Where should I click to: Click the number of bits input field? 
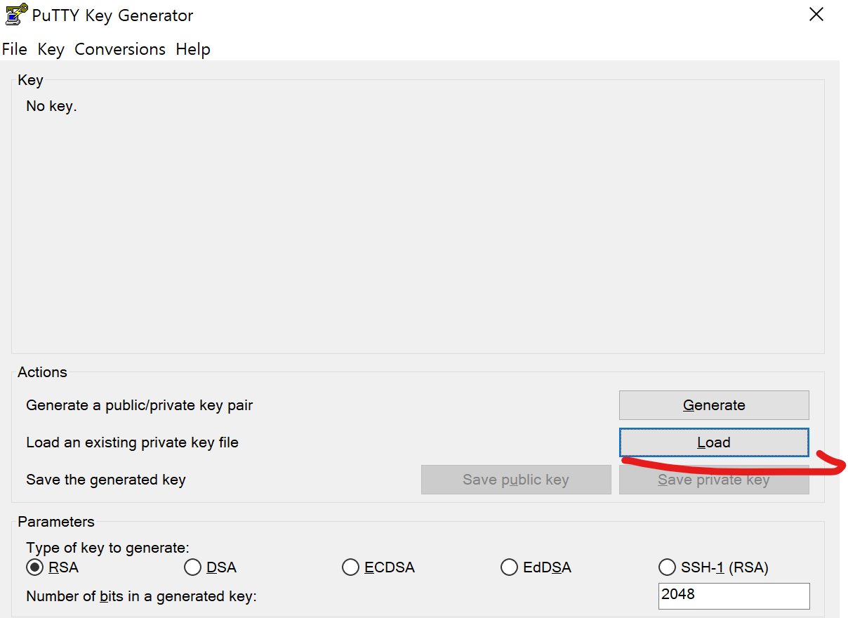[x=734, y=596]
